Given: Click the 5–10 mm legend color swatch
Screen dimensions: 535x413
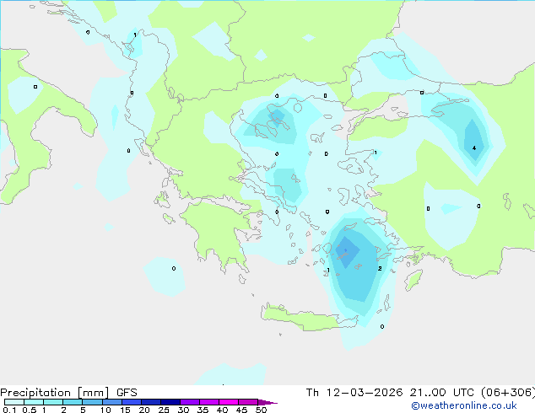Looking at the screenshot, I should click(92, 402).
